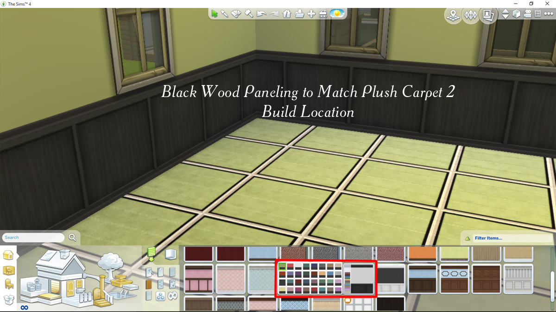The height and width of the screenshot is (312, 556).
Task: Show all wall patterns infinity icon
Action: [x=172, y=295]
